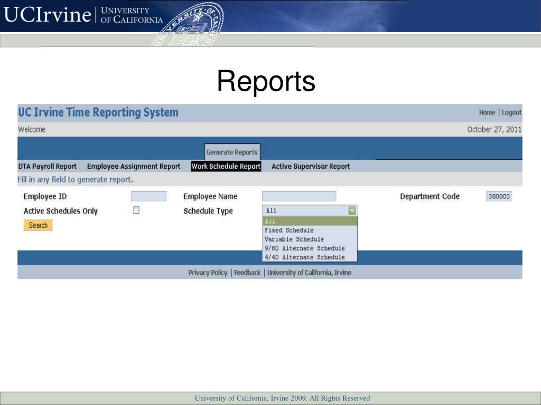The height and width of the screenshot is (405, 541).
Task: Click the yellow Search button
Action: 38,225
